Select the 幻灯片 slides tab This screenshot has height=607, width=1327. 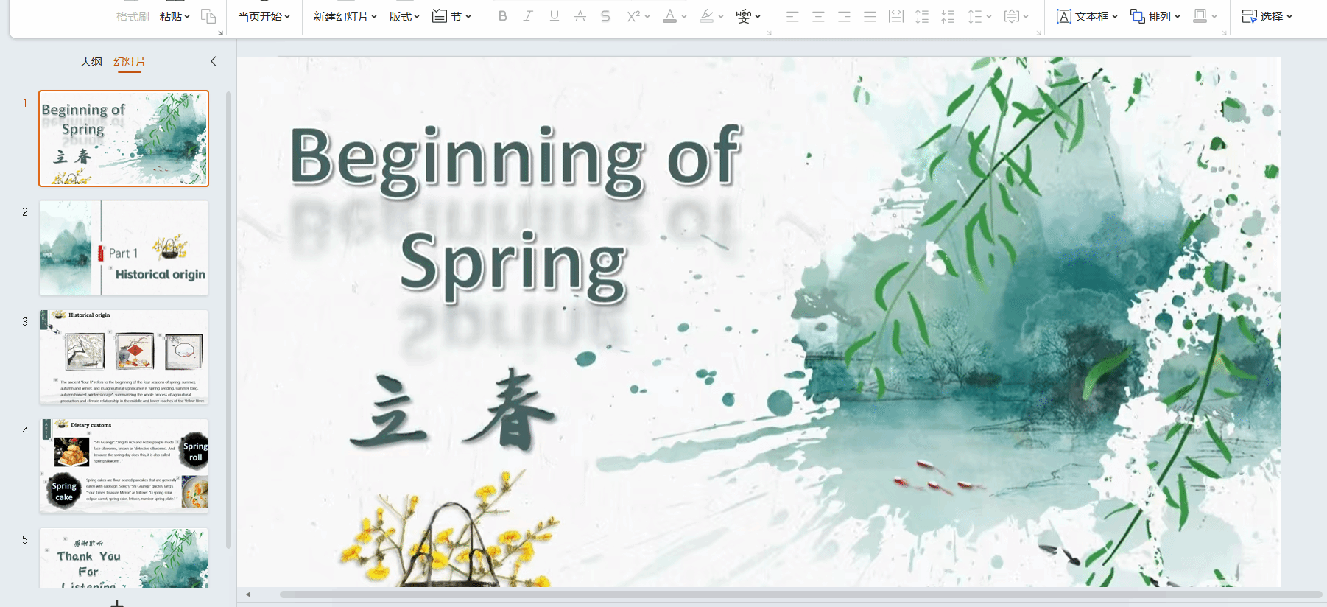tap(130, 62)
